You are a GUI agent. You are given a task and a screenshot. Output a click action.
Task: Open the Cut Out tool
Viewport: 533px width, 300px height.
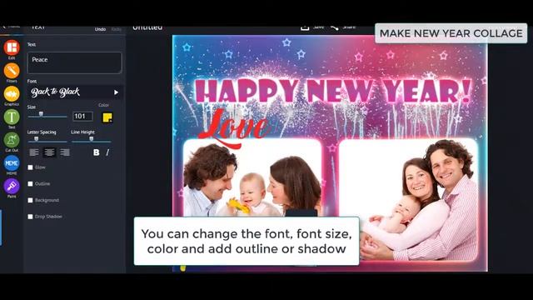[x=12, y=140]
